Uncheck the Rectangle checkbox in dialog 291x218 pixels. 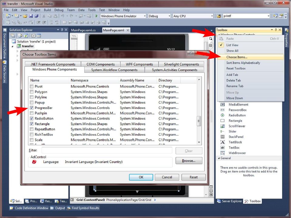(x=32, y=124)
